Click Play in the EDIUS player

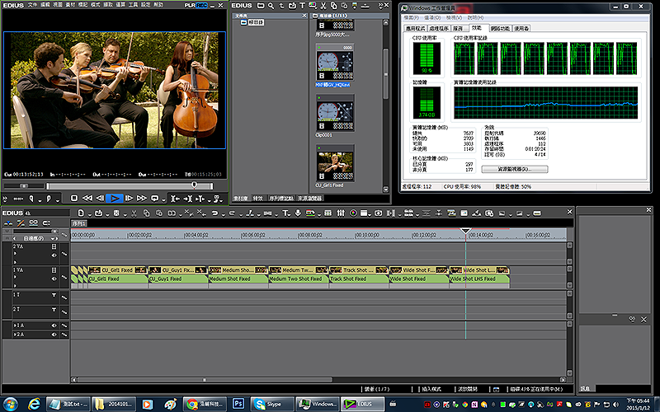[115, 199]
